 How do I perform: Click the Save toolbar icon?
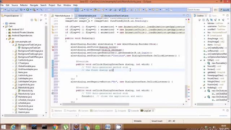(9, 10)
